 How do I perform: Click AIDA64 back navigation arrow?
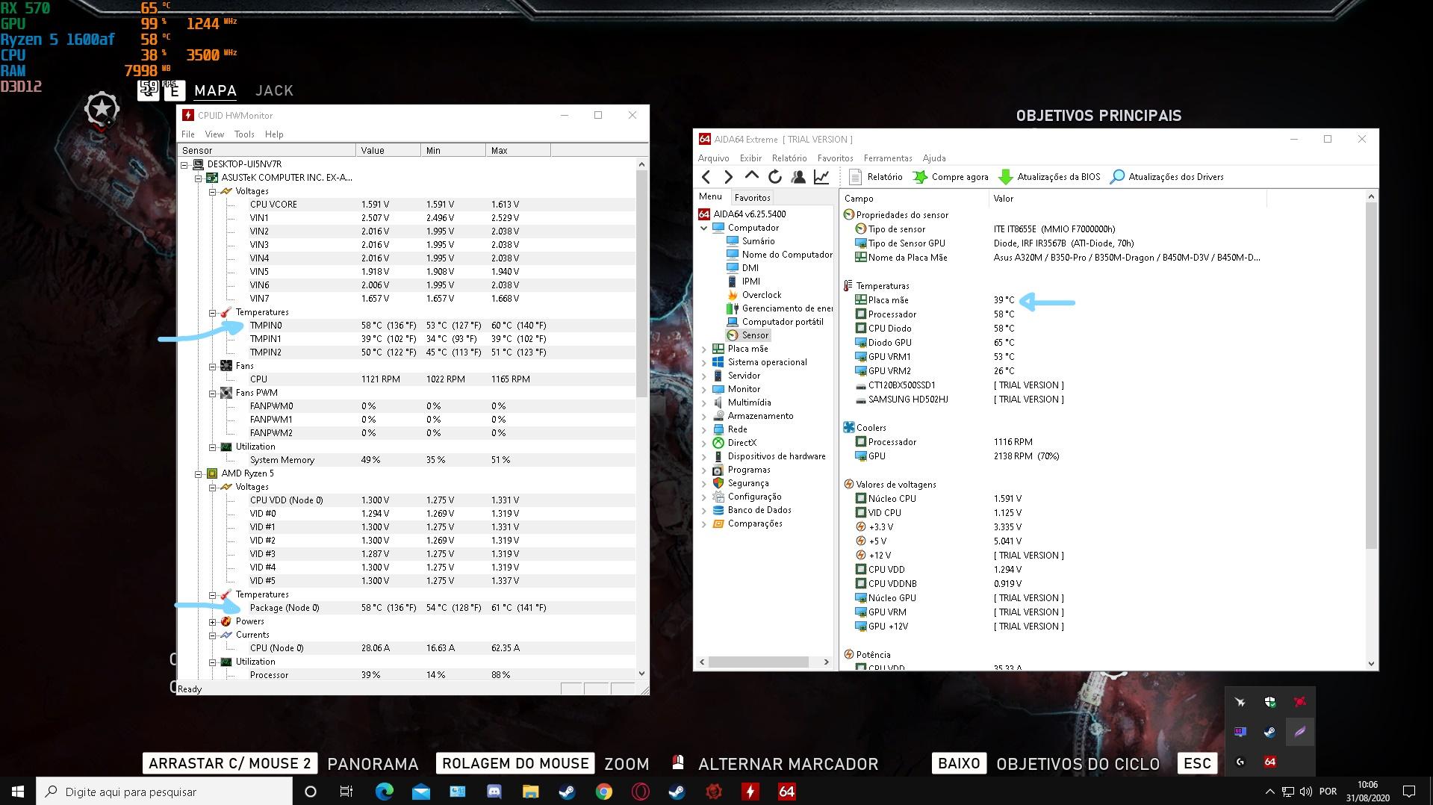[706, 177]
